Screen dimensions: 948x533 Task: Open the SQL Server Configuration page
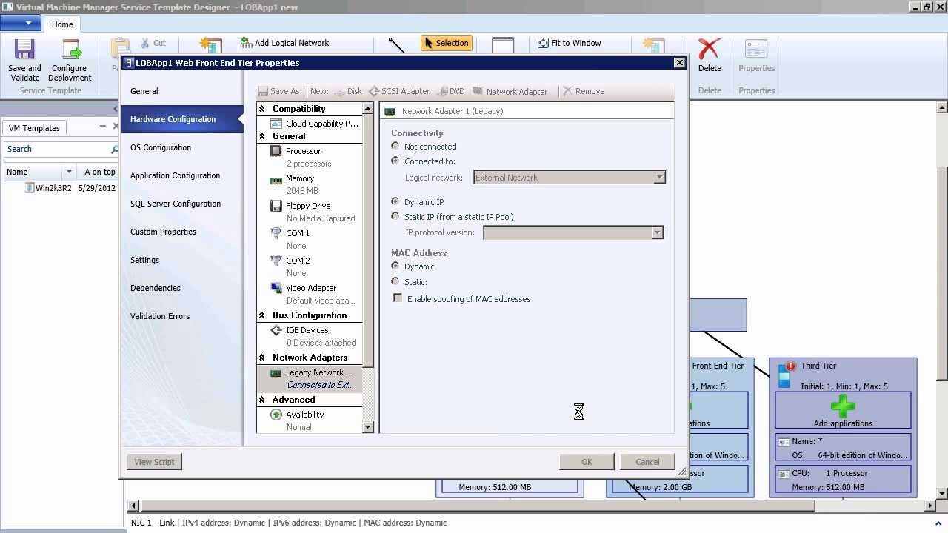[x=181, y=204]
